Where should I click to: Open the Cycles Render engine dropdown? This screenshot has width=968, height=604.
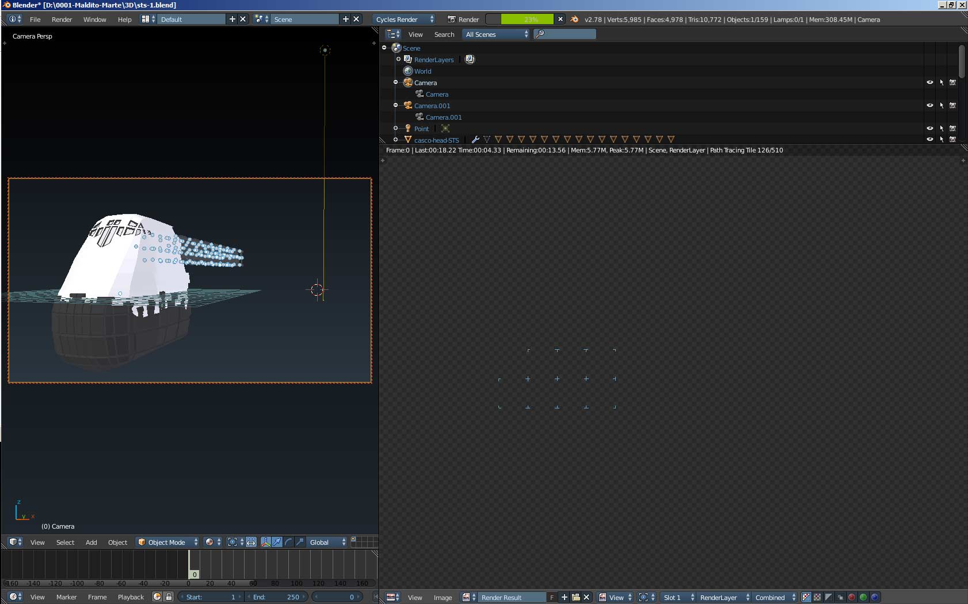pos(405,19)
